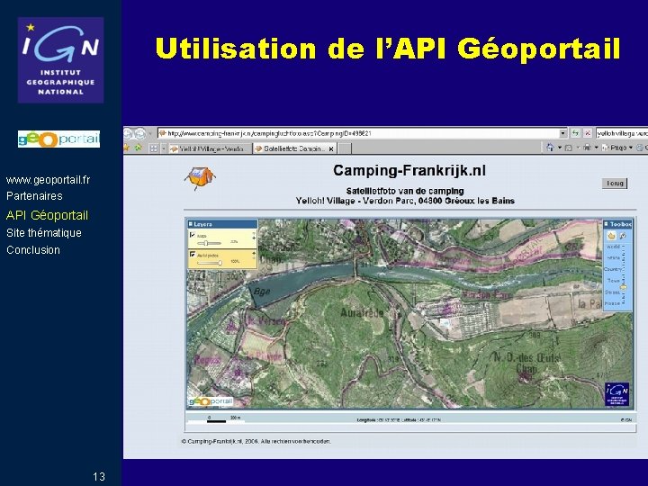Close the Satellietfoto Camping tab
Image resolution: width=648 pixels, height=486 pixels.
(331, 148)
